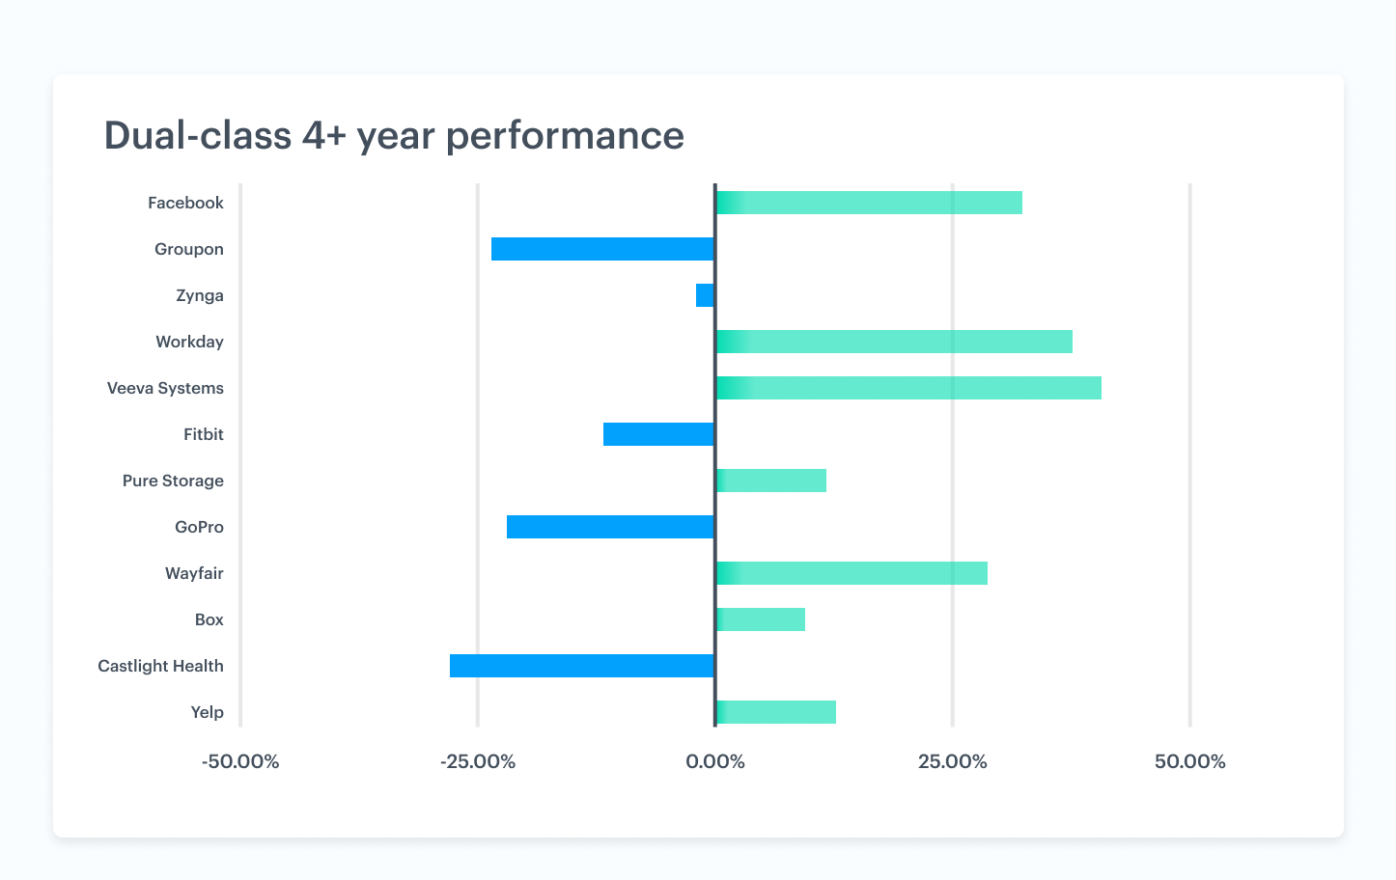The height and width of the screenshot is (880, 1396).
Task: Click the chart title Dual-class 4+ year performance
Action: click(394, 136)
